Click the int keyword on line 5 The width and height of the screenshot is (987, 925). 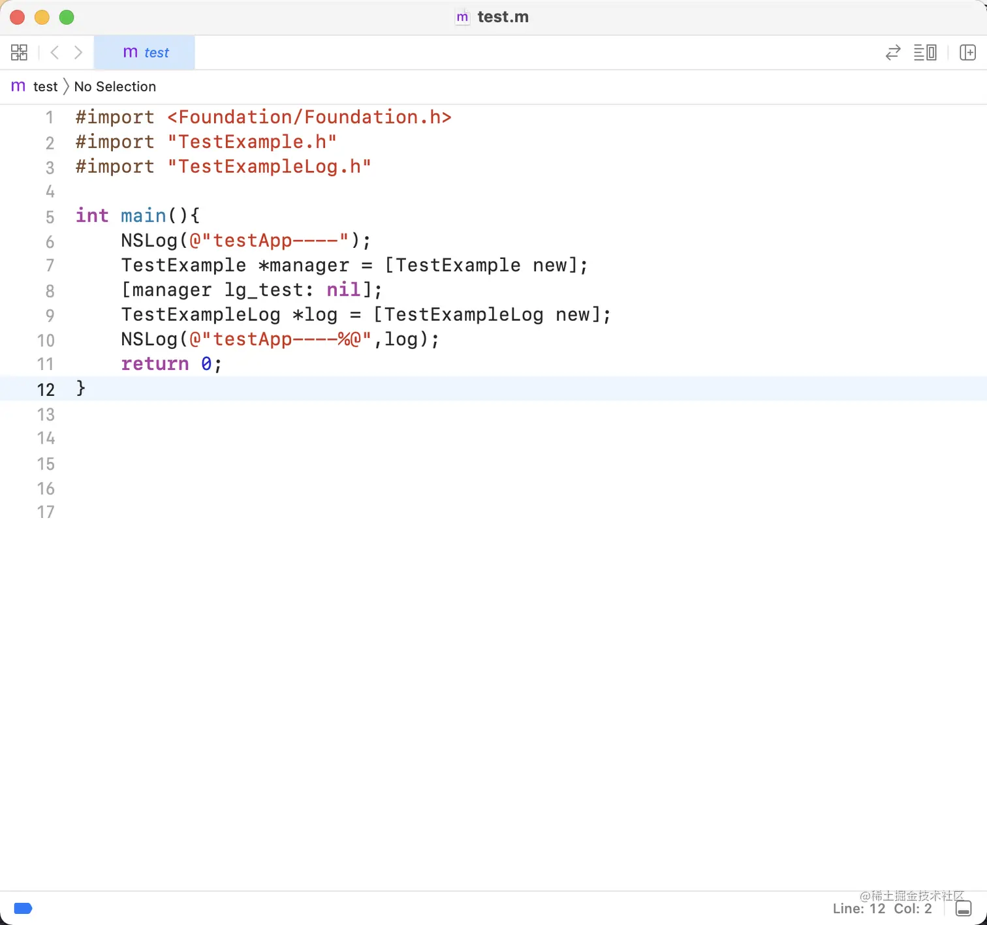click(92, 216)
